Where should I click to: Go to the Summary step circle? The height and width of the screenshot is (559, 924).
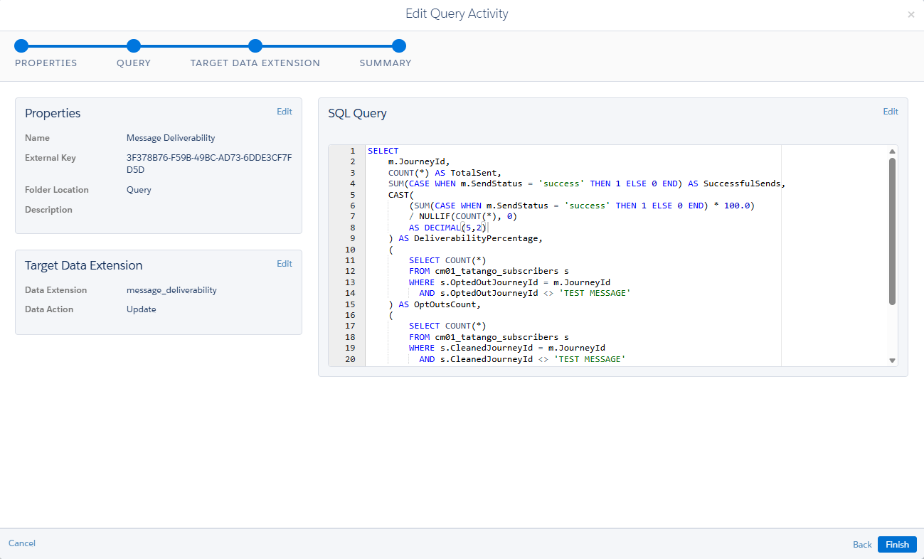click(399, 46)
